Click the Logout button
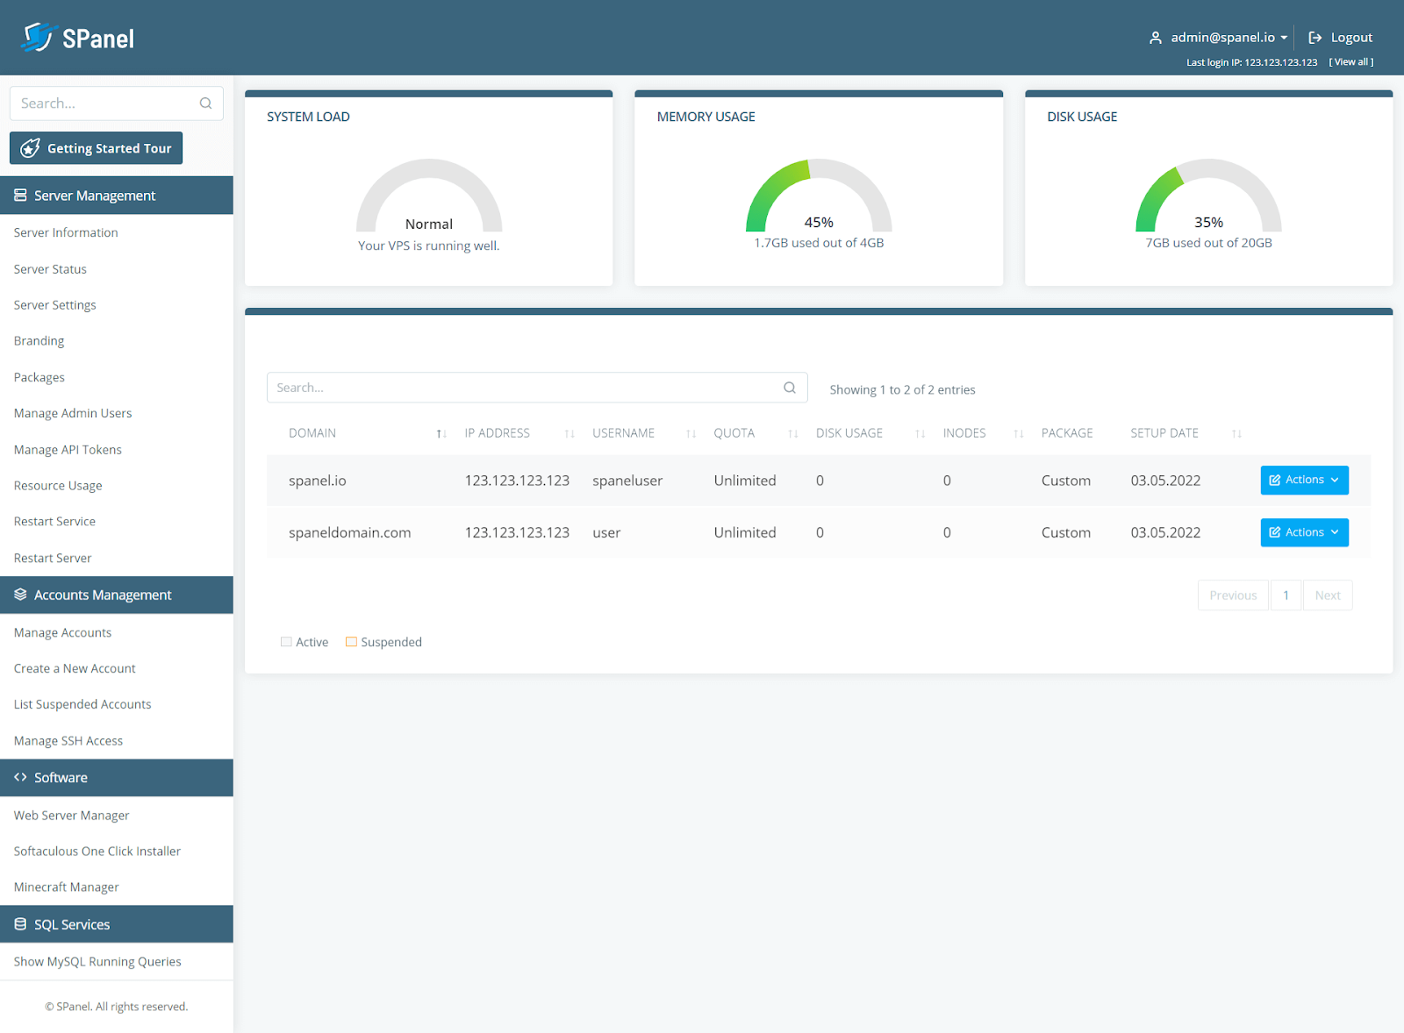1404x1033 pixels. point(1340,37)
